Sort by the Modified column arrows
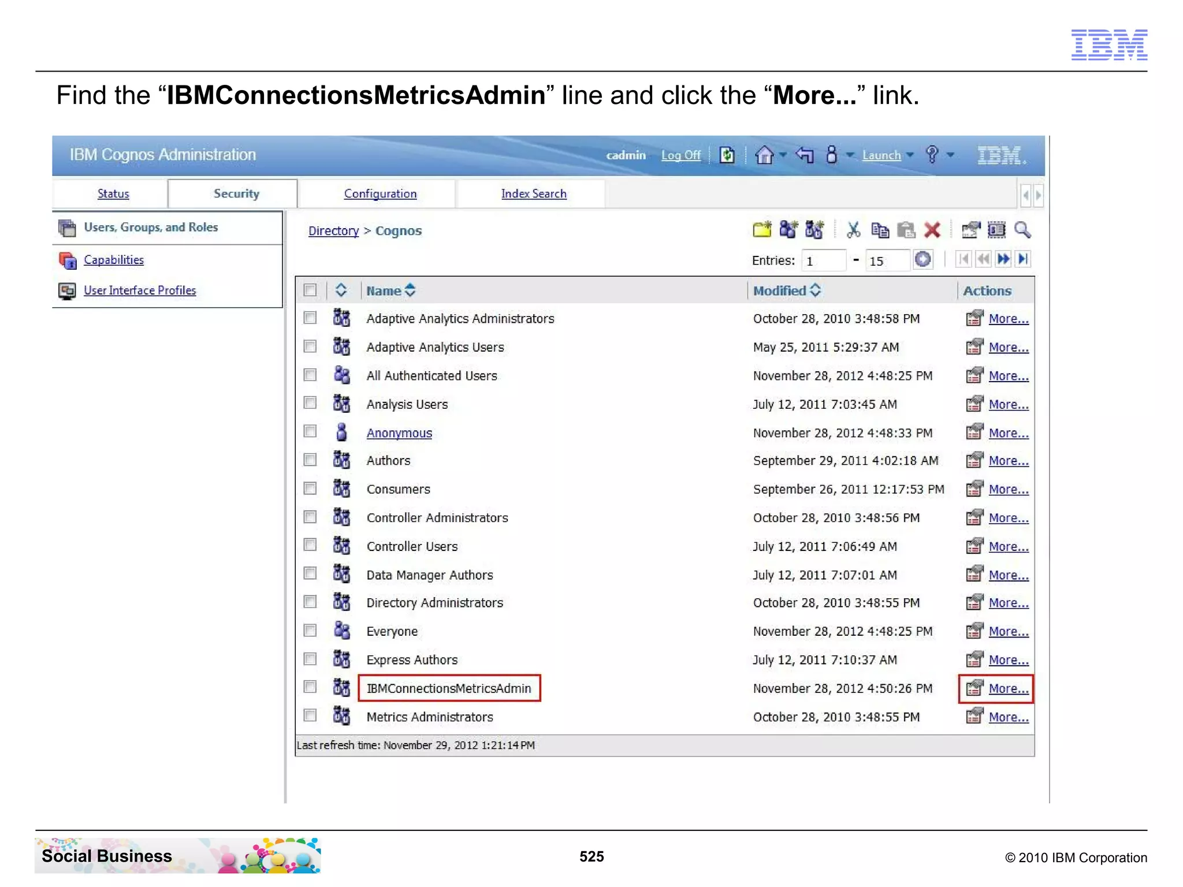1183x887 pixels. (815, 290)
